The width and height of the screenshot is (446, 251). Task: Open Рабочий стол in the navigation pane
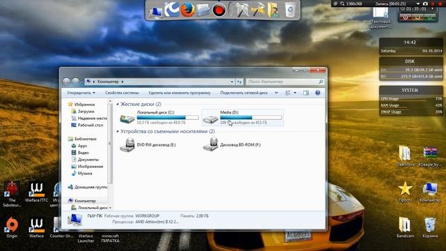tap(87, 125)
